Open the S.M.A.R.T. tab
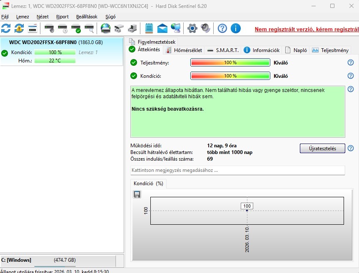359x273 pixels. point(223,50)
